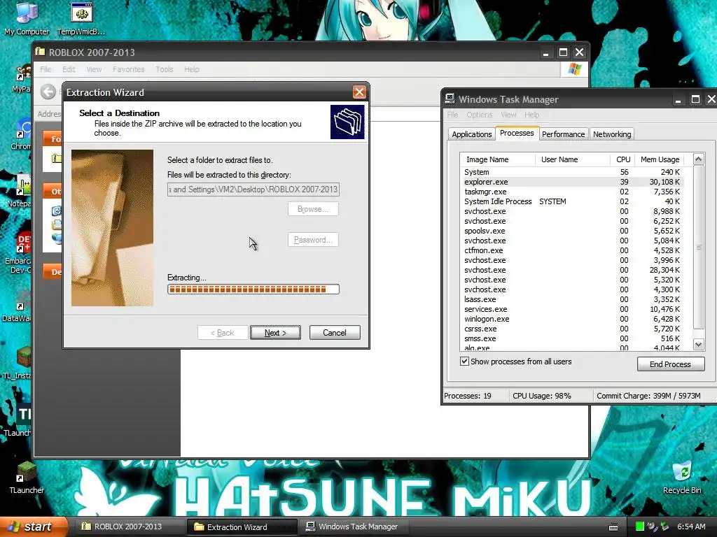Open the TLauncher desktop shortcut with the grass-block icon

pos(27,478)
